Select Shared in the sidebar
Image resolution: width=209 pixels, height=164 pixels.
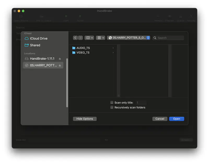pos(34,45)
